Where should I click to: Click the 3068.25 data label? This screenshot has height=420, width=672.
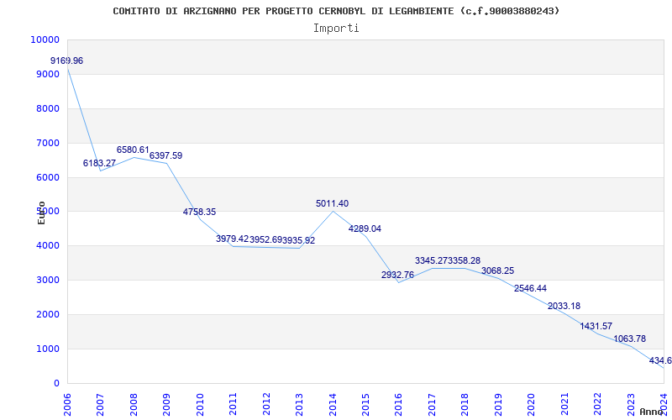[x=497, y=270]
